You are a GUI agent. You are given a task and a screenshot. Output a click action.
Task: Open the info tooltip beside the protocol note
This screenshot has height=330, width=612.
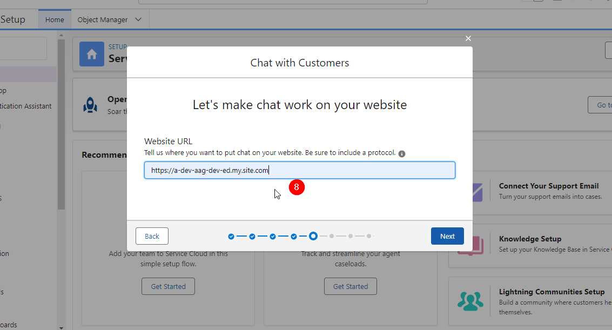click(x=401, y=153)
